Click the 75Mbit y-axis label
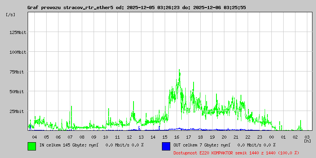 [19, 72]
